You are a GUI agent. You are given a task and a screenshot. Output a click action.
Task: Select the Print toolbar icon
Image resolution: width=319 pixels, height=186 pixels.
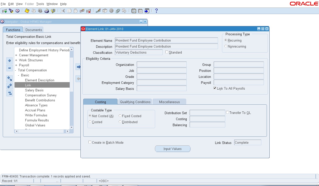pyautogui.click(x=47, y=11)
